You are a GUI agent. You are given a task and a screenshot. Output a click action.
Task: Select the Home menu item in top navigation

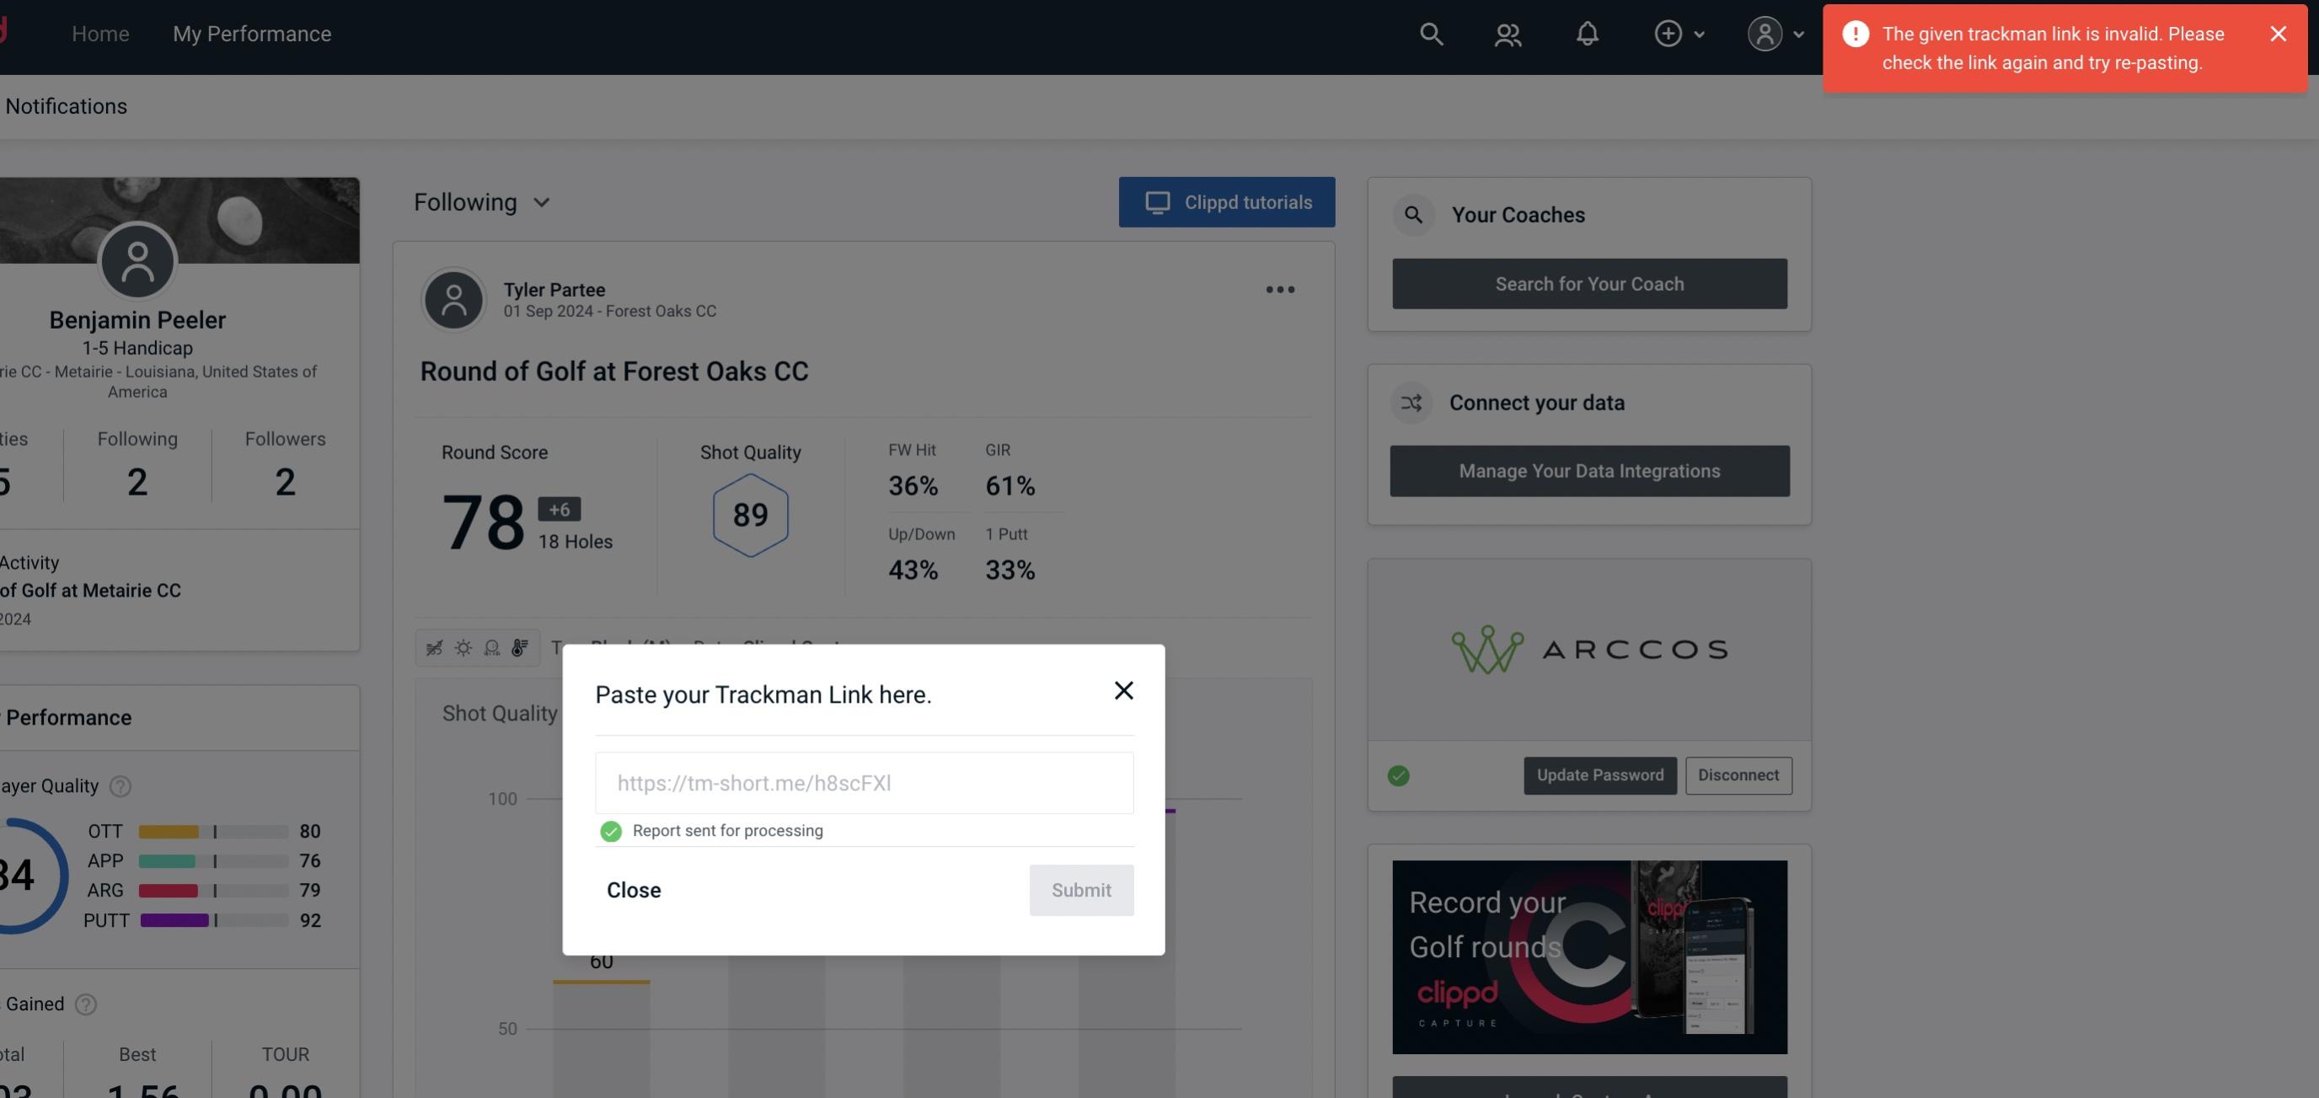[99, 33]
